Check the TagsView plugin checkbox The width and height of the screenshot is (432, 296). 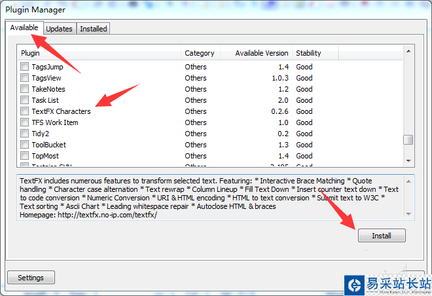click(x=24, y=78)
